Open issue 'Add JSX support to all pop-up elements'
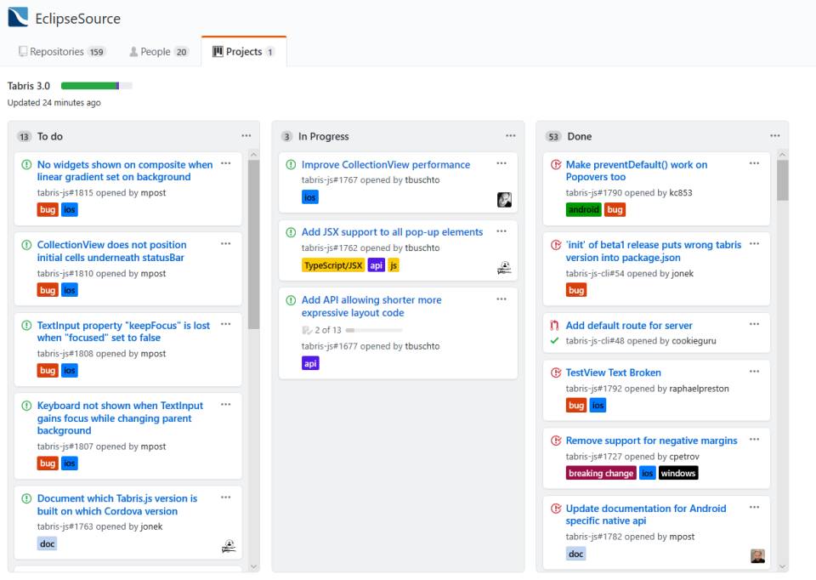 pyautogui.click(x=392, y=232)
